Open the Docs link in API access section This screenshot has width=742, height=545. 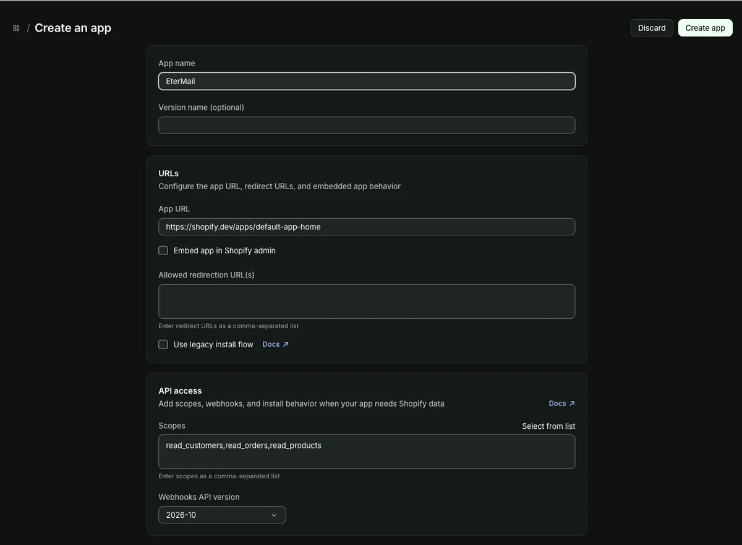(x=562, y=403)
